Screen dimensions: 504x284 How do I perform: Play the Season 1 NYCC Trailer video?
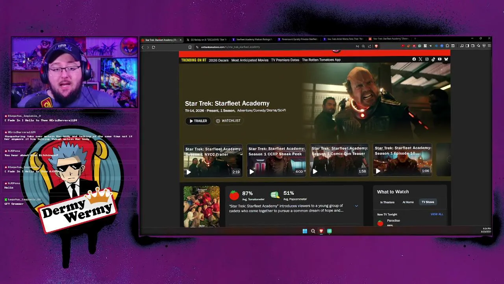[x=213, y=161]
